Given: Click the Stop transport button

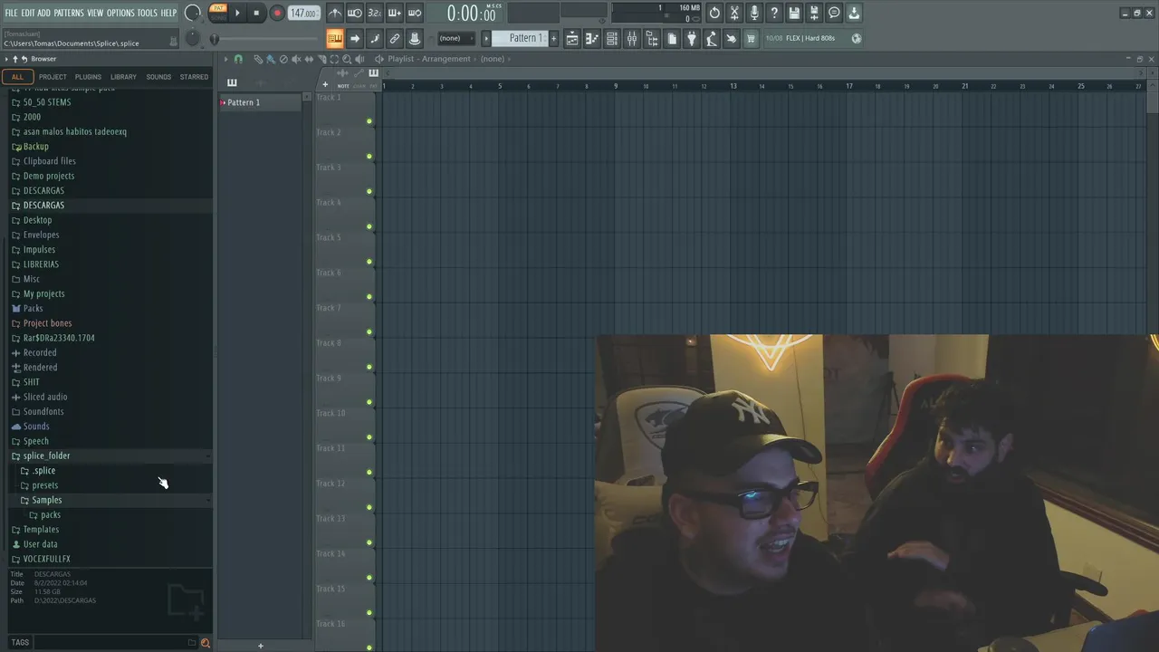Looking at the screenshot, I should click(256, 13).
